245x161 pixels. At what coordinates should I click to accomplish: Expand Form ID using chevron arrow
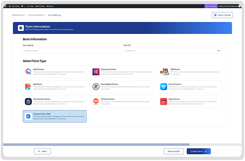click(x=218, y=51)
